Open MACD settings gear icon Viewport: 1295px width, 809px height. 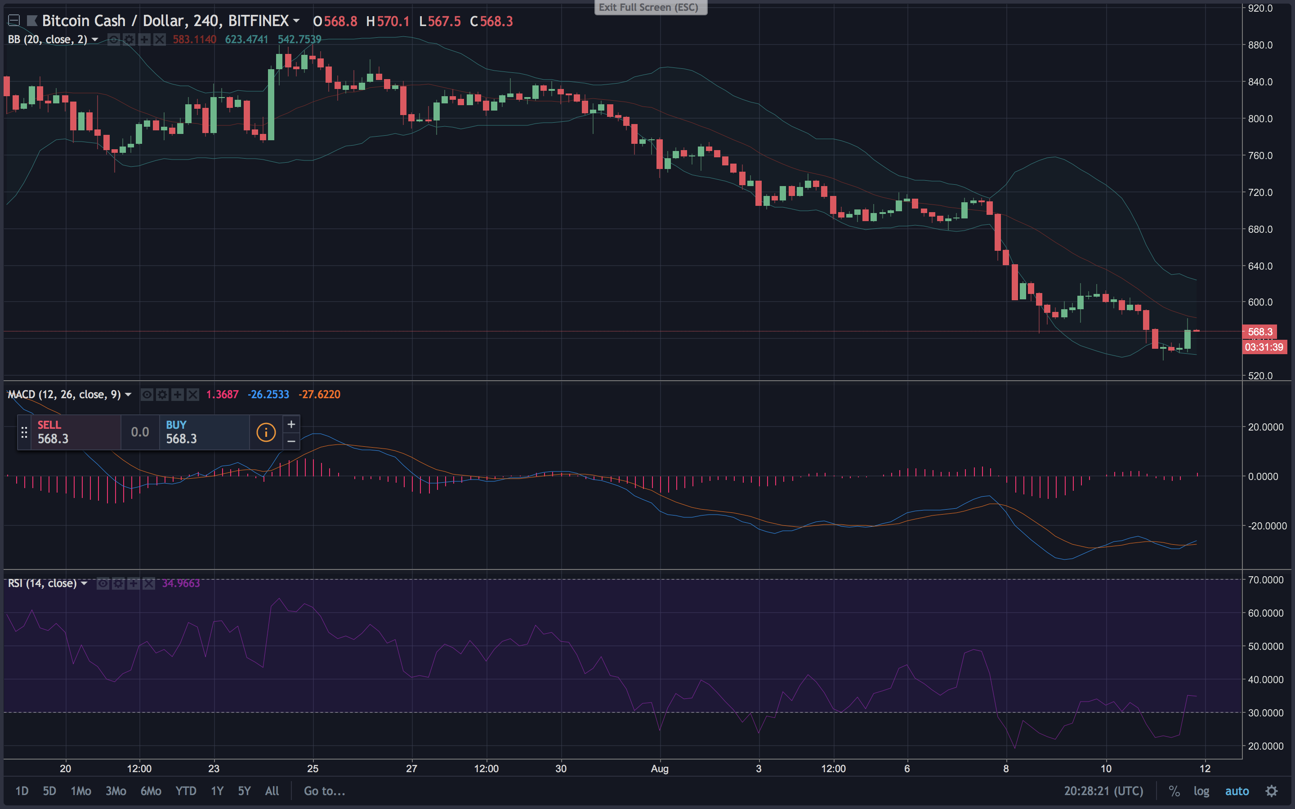pos(162,395)
